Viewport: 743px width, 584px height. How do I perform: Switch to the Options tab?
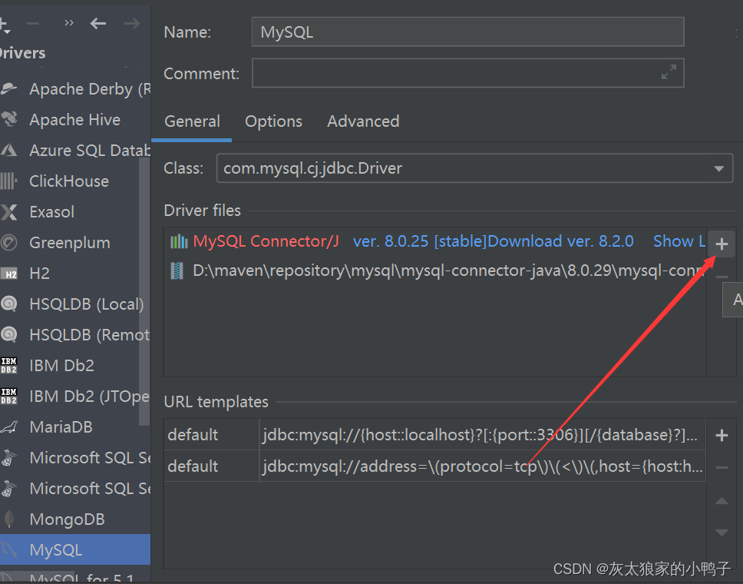point(273,121)
